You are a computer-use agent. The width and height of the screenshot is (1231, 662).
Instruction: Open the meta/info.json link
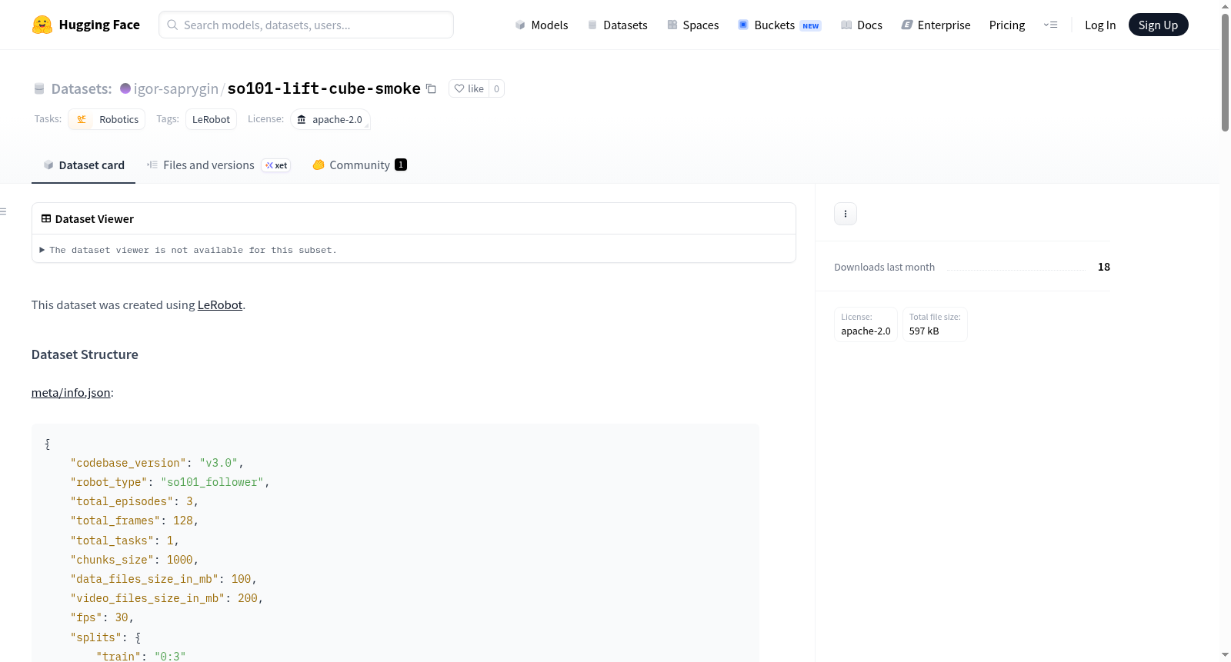point(71,392)
